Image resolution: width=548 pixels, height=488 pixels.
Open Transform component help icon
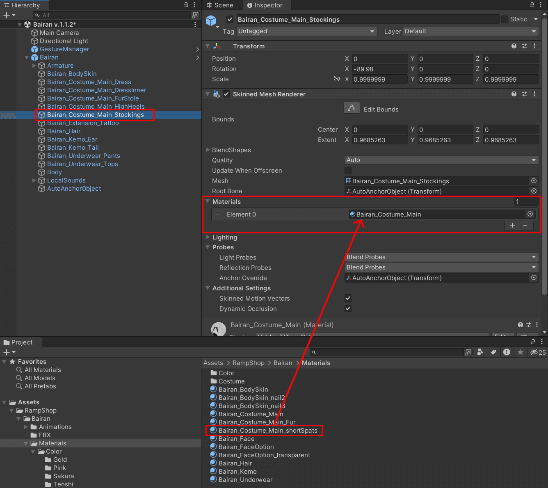coord(514,46)
